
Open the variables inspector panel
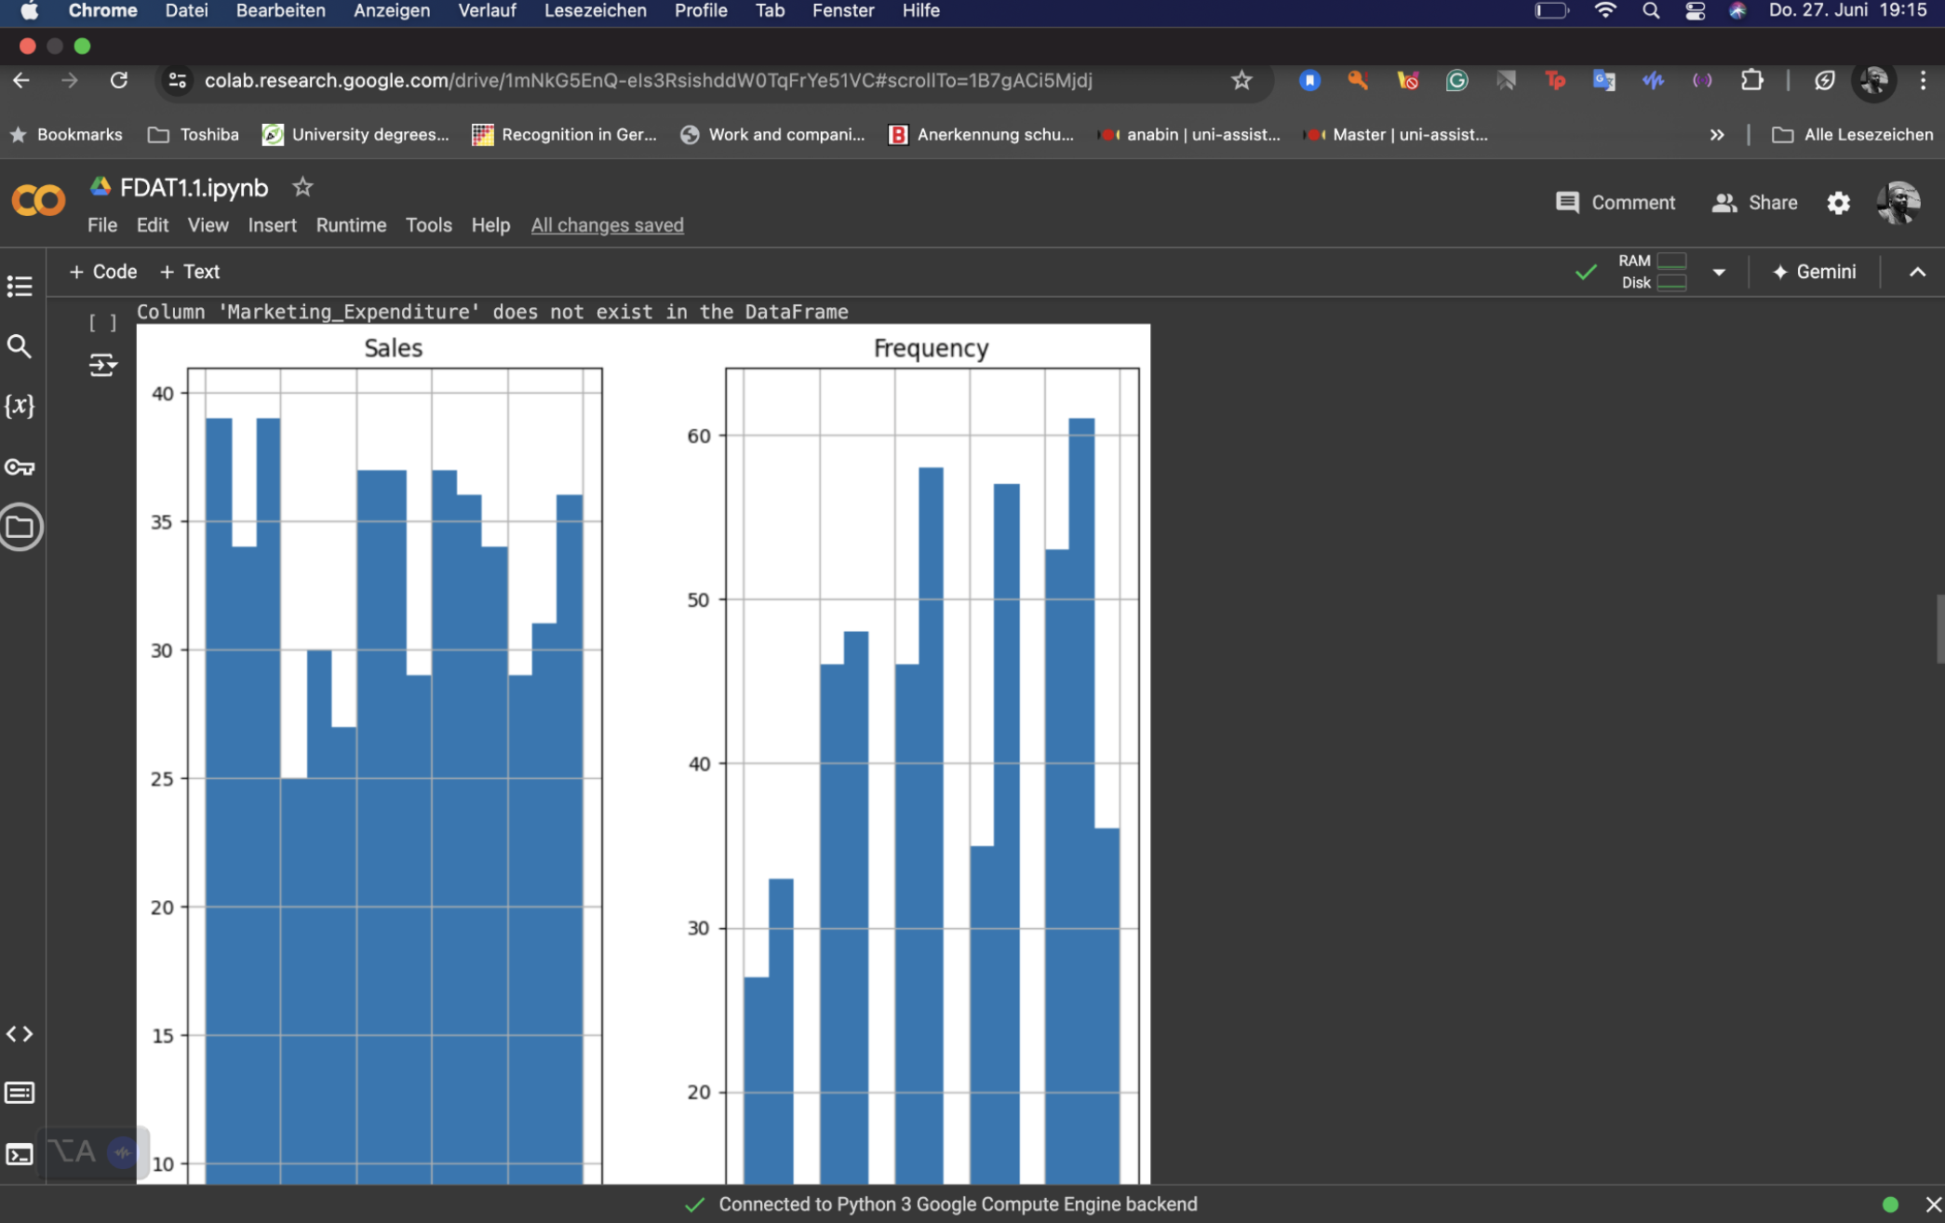pos(20,406)
